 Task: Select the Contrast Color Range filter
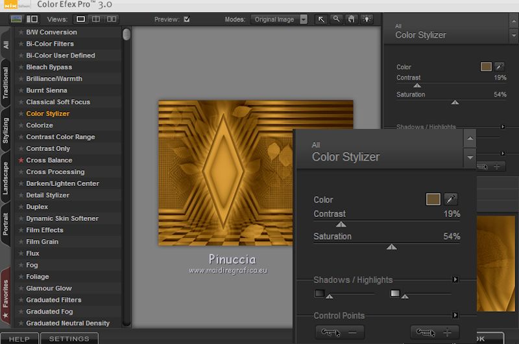60,137
